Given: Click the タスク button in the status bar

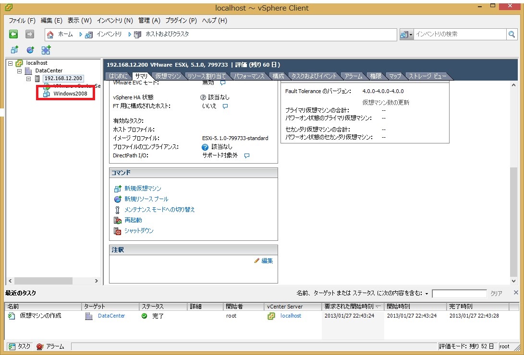Looking at the screenshot, I should [20, 346].
